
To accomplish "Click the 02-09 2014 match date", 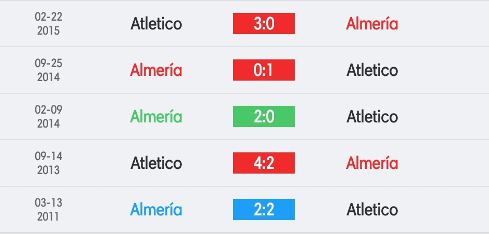I will point(48,116).
